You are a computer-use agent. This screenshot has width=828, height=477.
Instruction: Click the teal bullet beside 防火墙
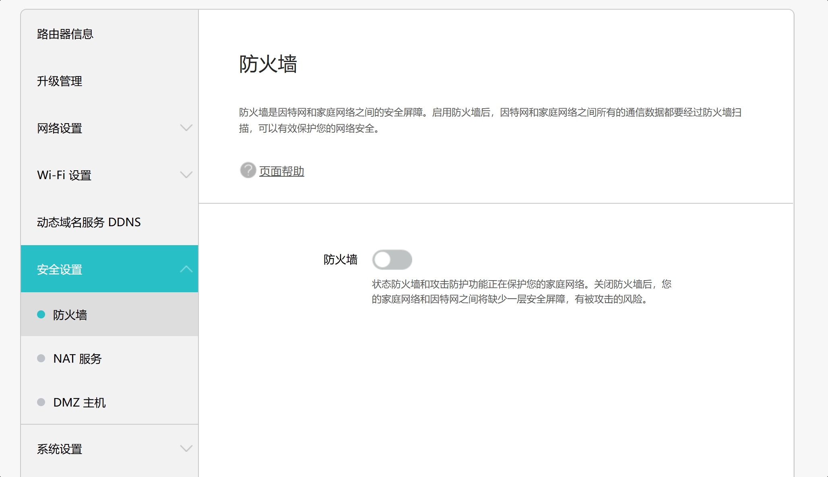pos(41,314)
